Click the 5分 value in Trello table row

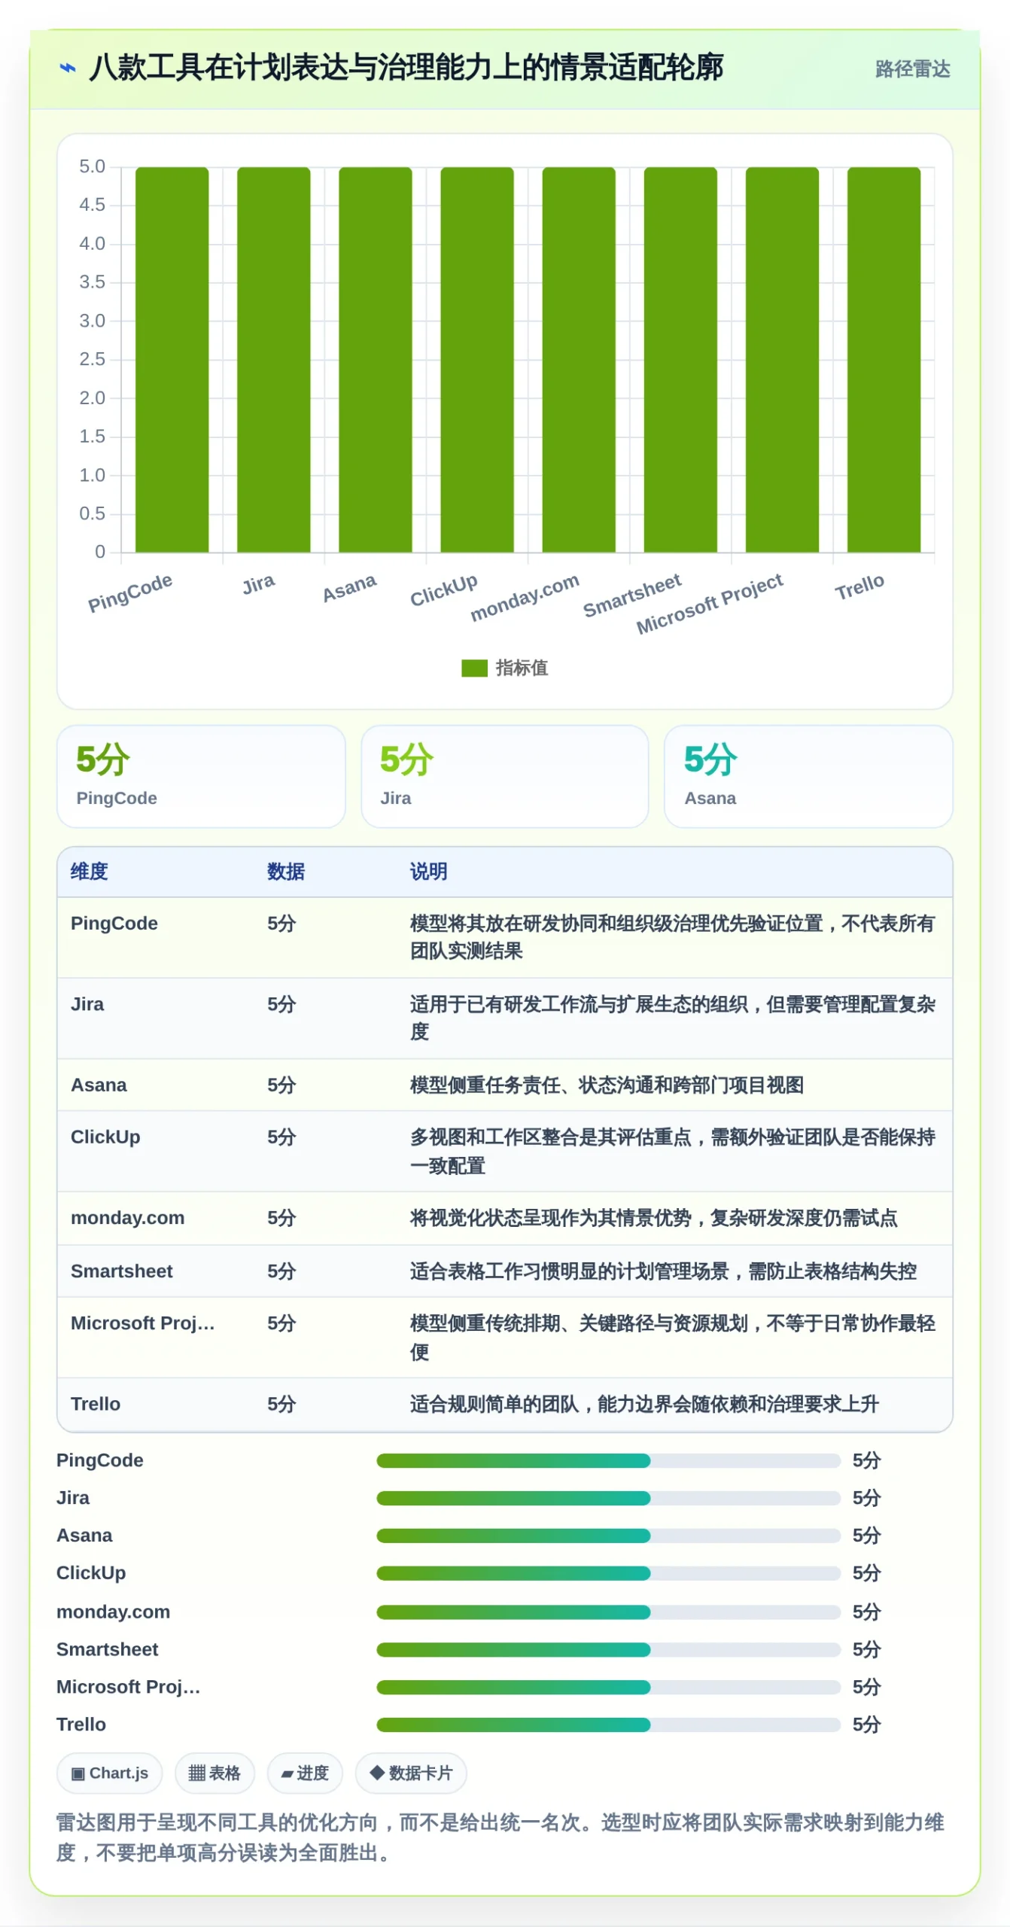(281, 1404)
